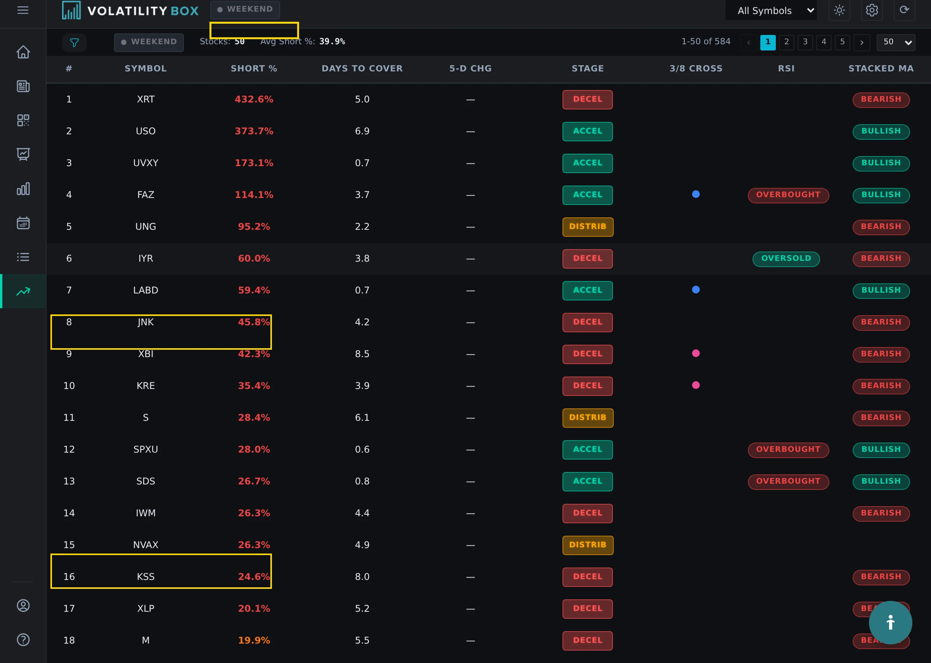Open the news sidebar icon
The image size is (931, 663).
pyautogui.click(x=23, y=86)
